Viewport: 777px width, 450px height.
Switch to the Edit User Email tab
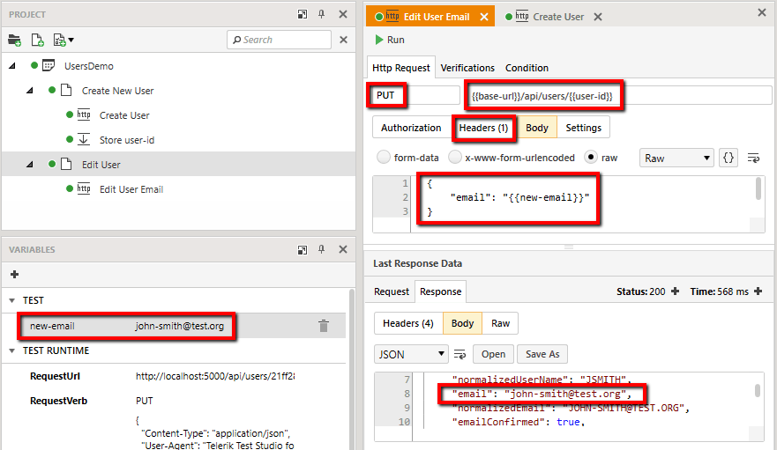pyautogui.click(x=430, y=17)
